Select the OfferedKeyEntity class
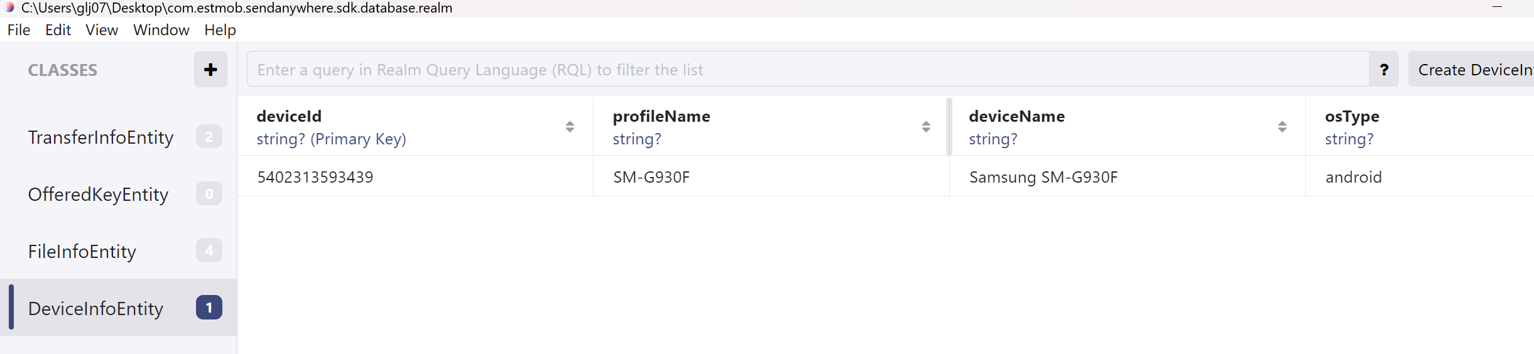The image size is (1534, 354). 98,194
